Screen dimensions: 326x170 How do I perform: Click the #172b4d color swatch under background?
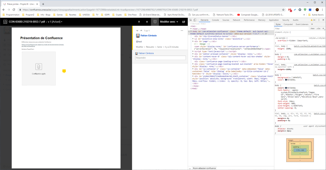(287, 80)
